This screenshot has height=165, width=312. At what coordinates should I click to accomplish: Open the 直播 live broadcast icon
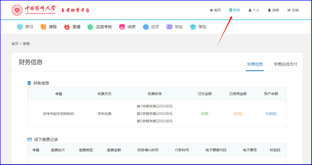[x=67, y=27]
